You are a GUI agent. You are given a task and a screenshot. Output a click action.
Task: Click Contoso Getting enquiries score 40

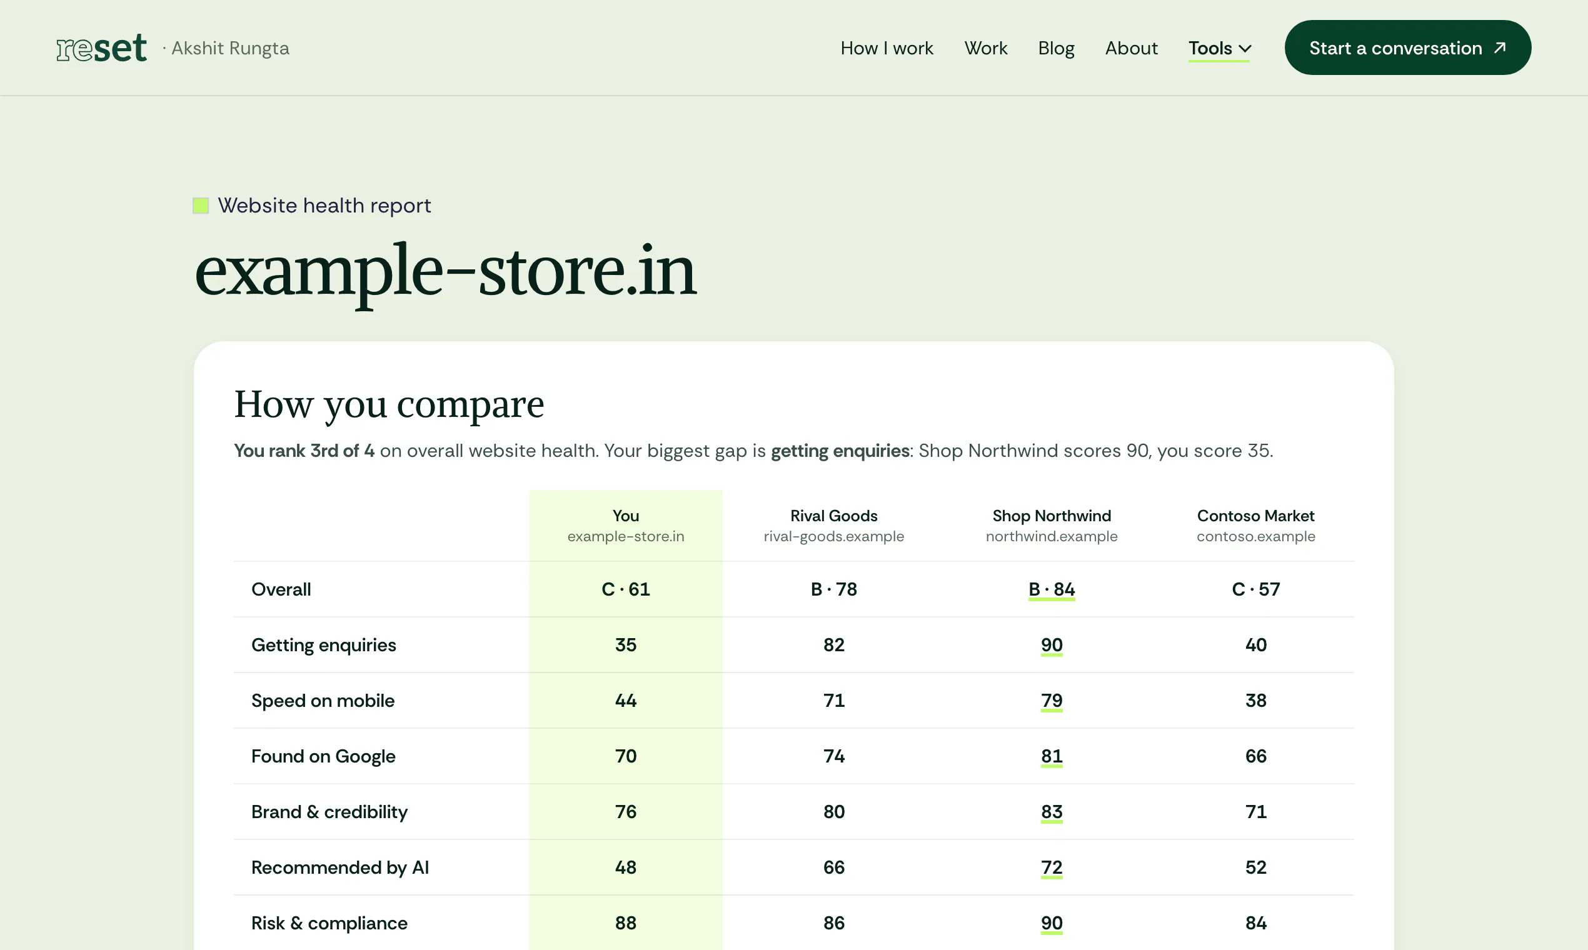coord(1255,644)
